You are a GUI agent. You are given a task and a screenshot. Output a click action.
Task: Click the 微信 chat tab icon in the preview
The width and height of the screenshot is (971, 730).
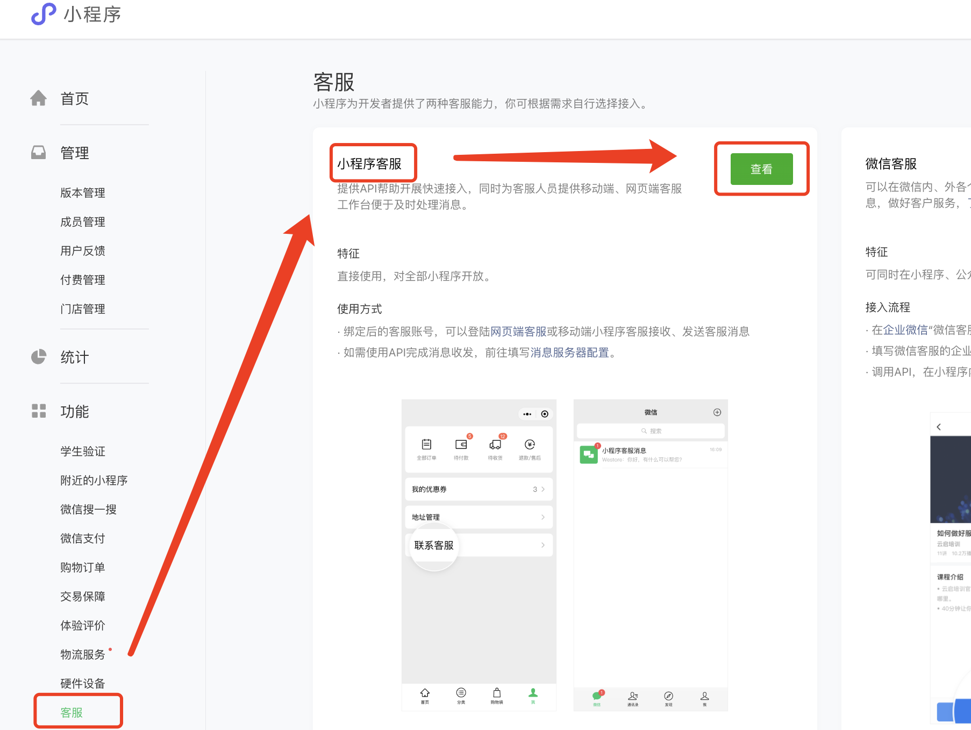(x=597, y=695)
